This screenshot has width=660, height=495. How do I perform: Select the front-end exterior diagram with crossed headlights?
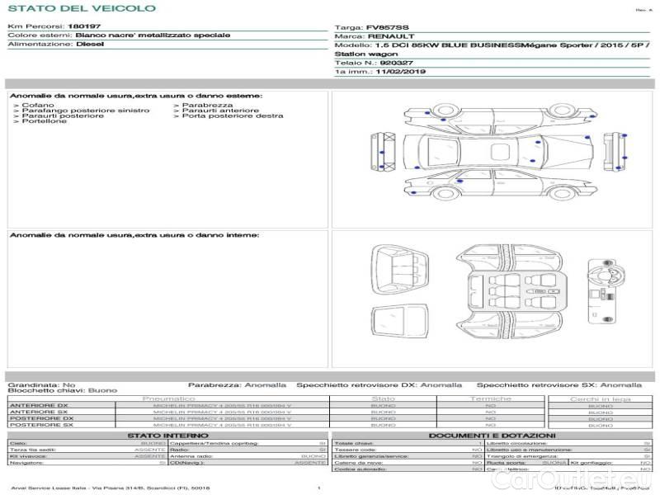pos(383,152)
